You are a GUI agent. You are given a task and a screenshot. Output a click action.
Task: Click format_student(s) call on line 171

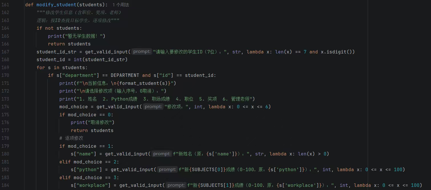143,83
